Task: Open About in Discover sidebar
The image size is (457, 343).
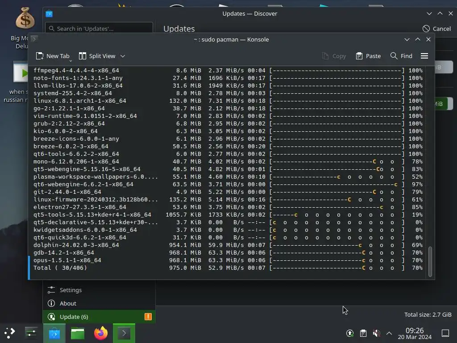Action: [99, 303]
